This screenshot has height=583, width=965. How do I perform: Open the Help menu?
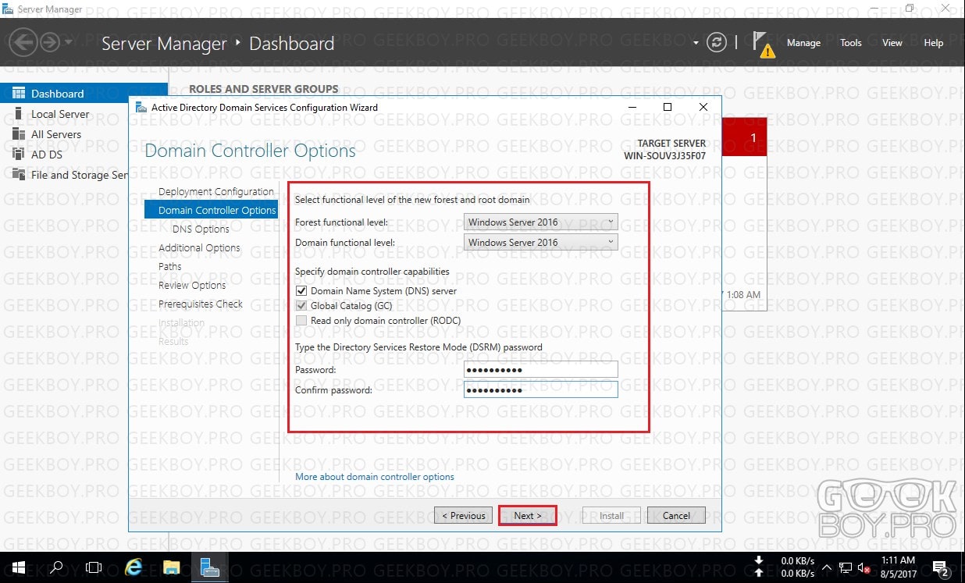click(934, 43)
